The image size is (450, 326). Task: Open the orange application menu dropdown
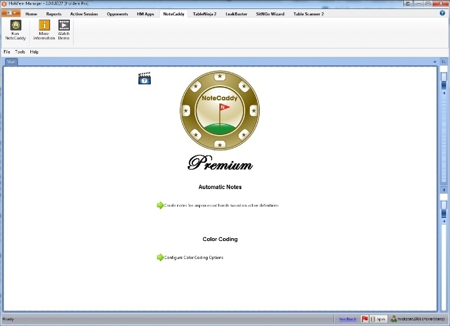tap(11, 13)
